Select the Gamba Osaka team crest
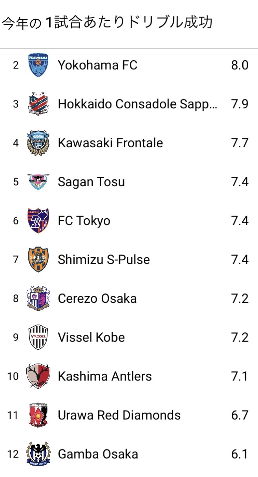This screenshot has height=477, width=258. pyautogui.click(x=38, y=454)
